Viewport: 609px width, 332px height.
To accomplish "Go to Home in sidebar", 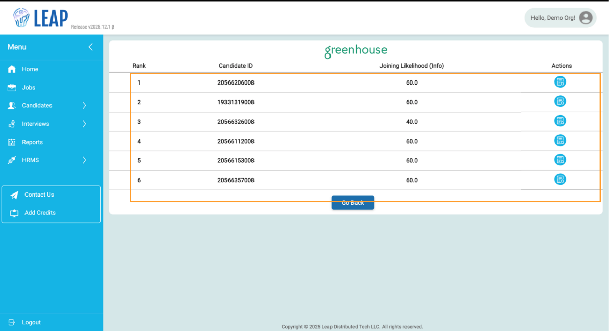I will (x=30, y=69).
